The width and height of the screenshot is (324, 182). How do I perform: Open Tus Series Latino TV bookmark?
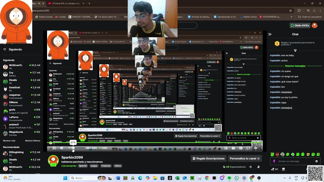106,17
